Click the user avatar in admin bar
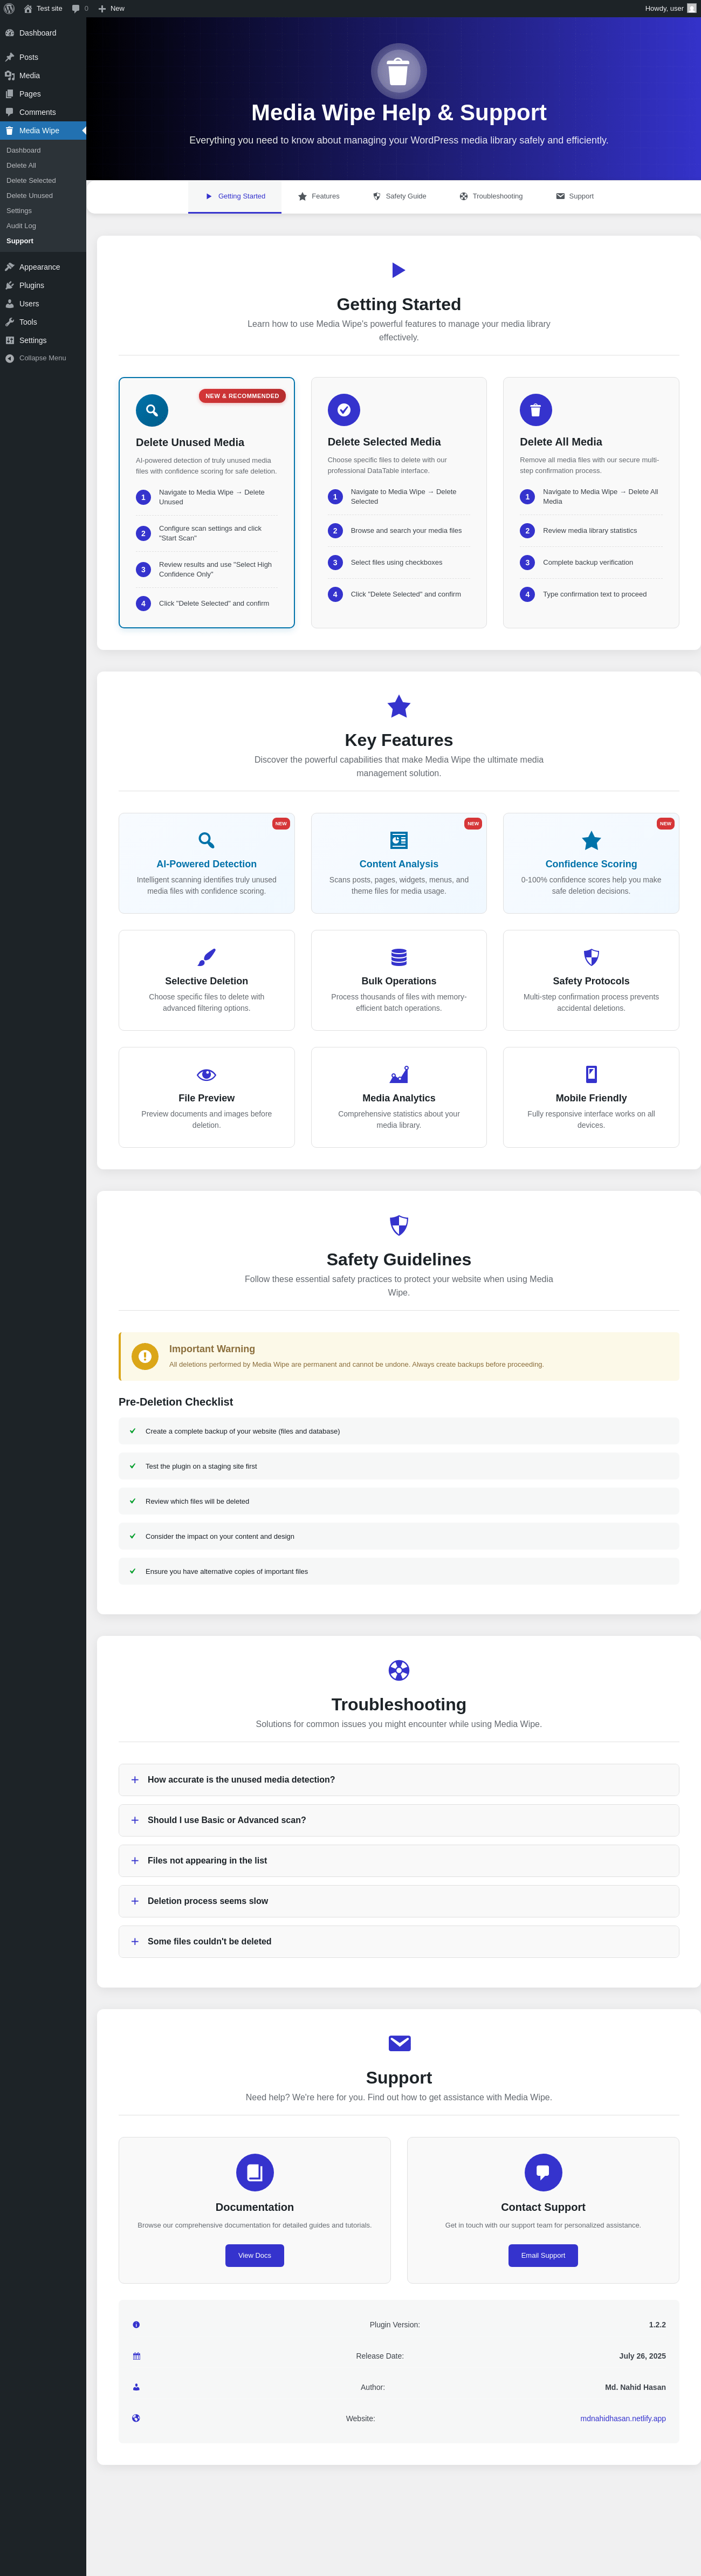Screen dimensions: 701x2576 click(x=691, y=8)
